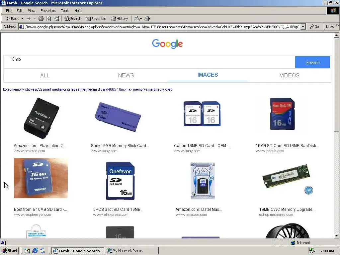Open the Datel Max Memory thumbnail
340x255 pixels.
click(x=203, y=181)
